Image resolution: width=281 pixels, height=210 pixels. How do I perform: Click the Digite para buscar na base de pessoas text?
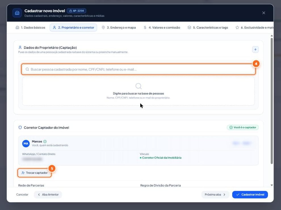coord(138,94)
